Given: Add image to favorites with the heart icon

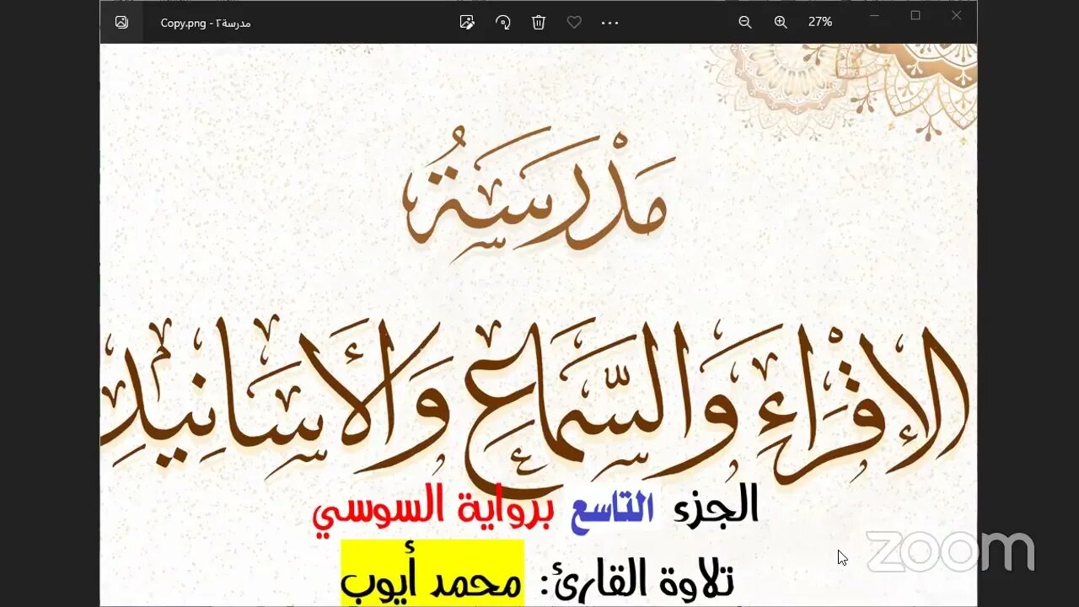Looking at the screenshot, I should click(x=574, y=23).
